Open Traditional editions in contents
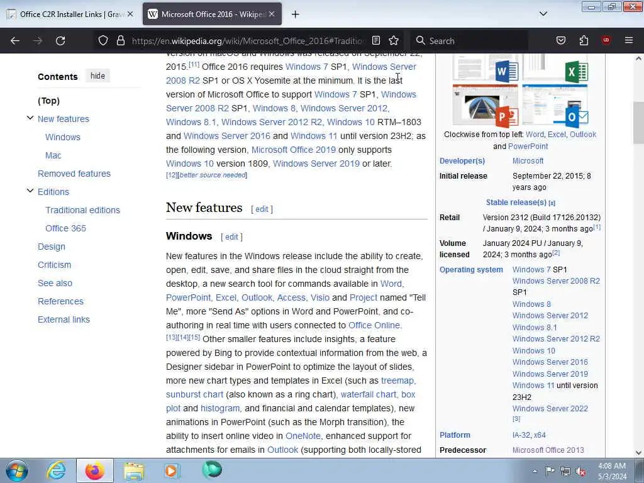The width and height of the screenshot is (644, 483). [82, 210]
